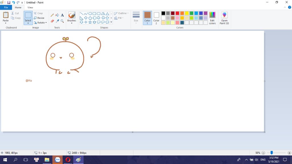Select the Magnifier tool
Screen dimensions: 292x164
(x=62, y=21)
